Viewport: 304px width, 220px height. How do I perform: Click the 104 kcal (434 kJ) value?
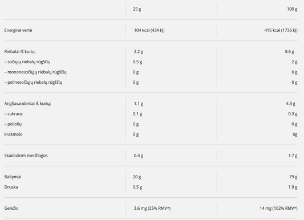click(x=149, y=30)
